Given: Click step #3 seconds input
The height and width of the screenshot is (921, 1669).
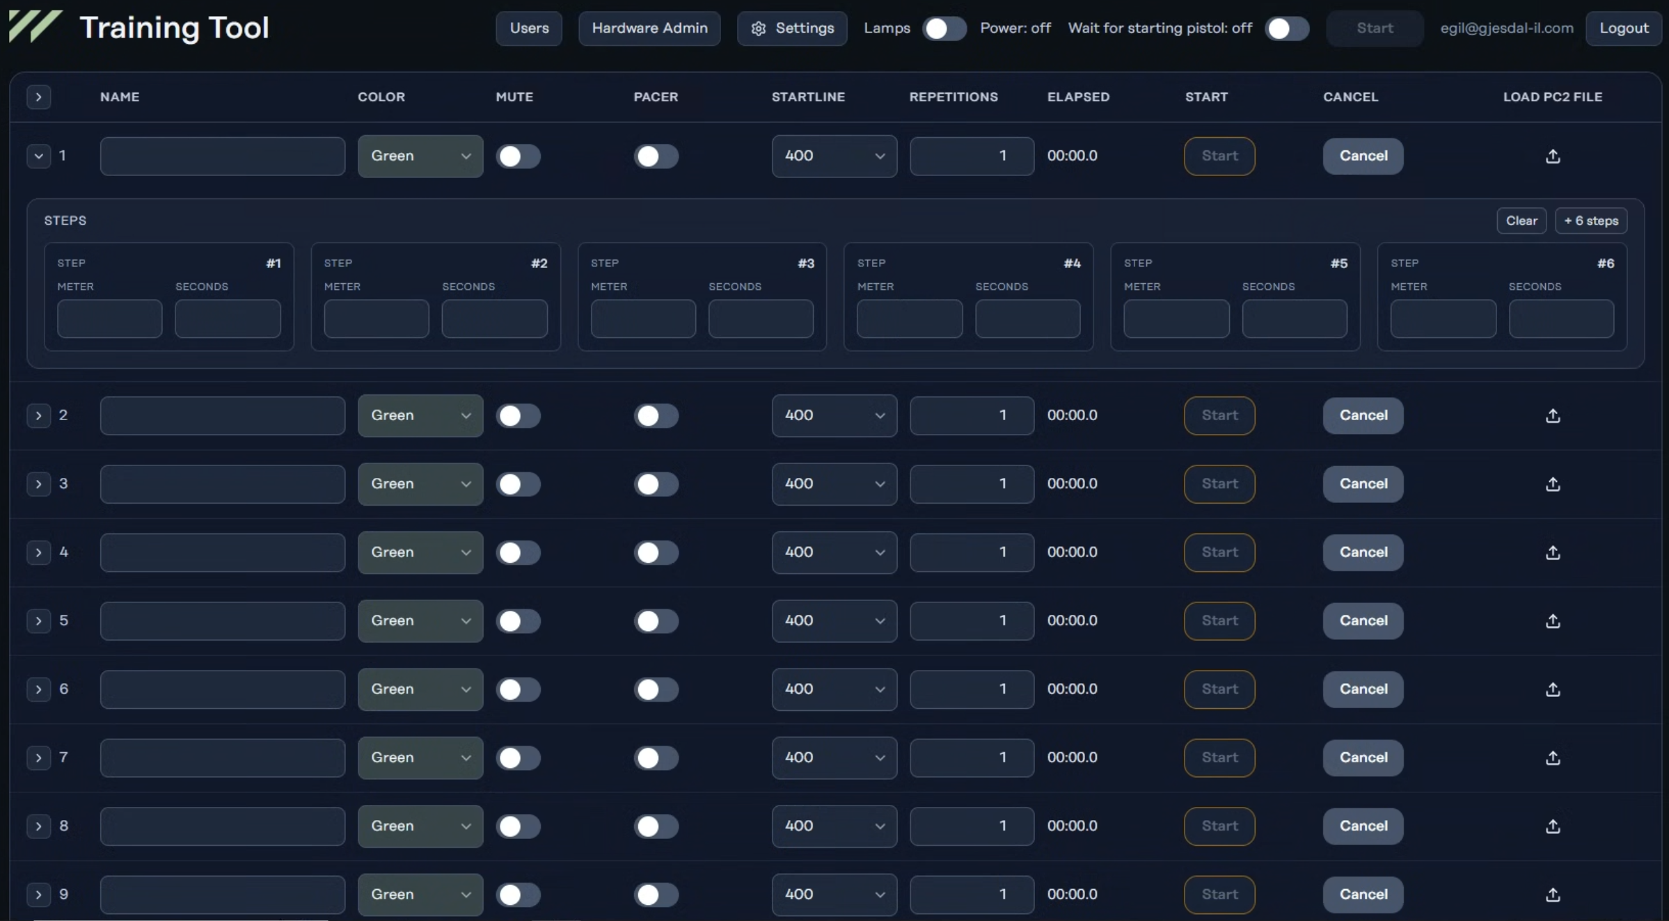Looking at the screenshot, I should click(x=761, y=319).
